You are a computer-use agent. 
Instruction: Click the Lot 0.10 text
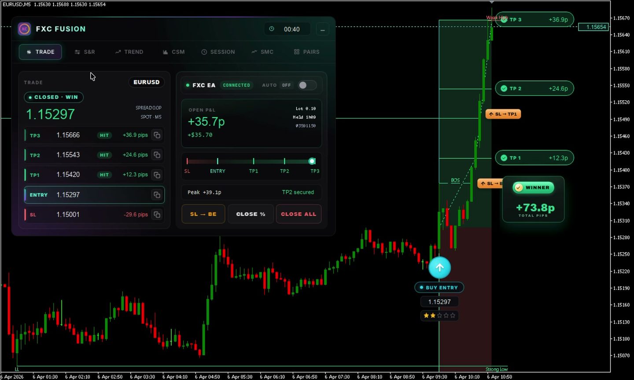click(x=306, y=108)
